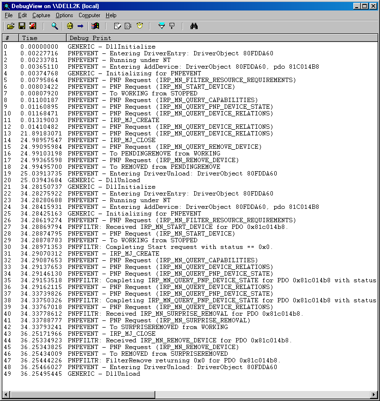Image resolution: width=380 pixels, height=401 pixels.
Task: Select row 47 FilterRemove returning 0x0
Action: [190, 360]
